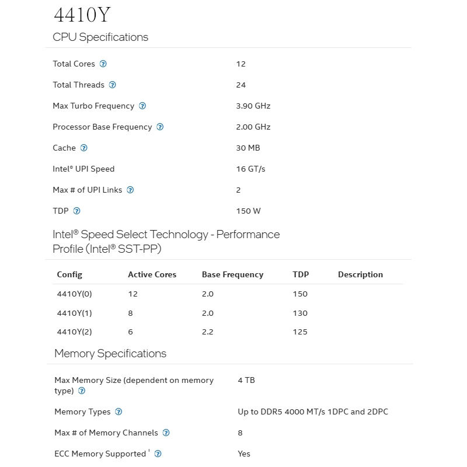Select the 4410Y(2) config row
The height and width of the screenshot is (467, 467).
tap(228, 332)
